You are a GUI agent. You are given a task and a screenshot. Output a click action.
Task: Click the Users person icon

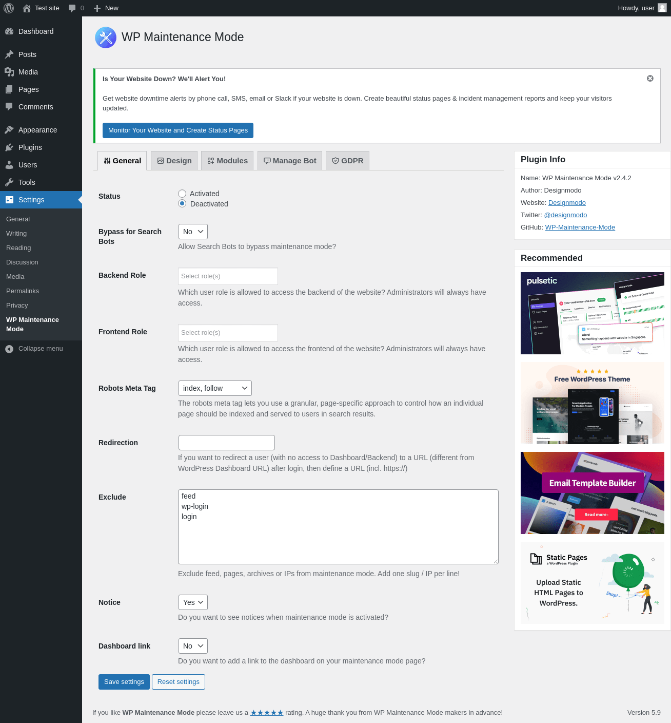[x=9, y=165]
